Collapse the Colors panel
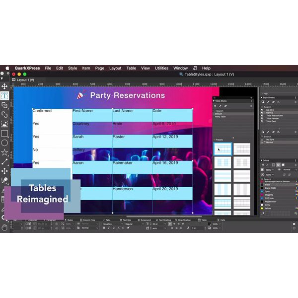Screen dimensions: 298x298 (261, 160)
